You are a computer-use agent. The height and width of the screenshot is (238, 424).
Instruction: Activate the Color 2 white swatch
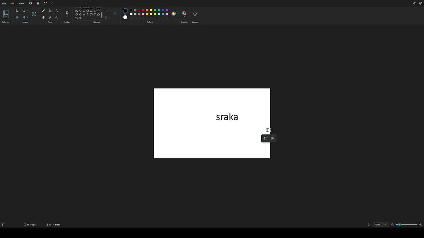click(125, 17)
